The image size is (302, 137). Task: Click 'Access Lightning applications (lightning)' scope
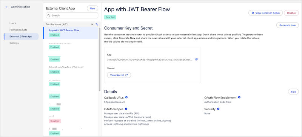click(x=126, y=124)
